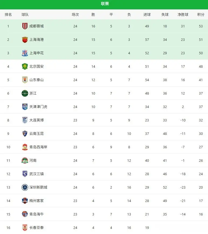Click the 进球 column header
Screen dimensions: 208x234
(147, 15)
